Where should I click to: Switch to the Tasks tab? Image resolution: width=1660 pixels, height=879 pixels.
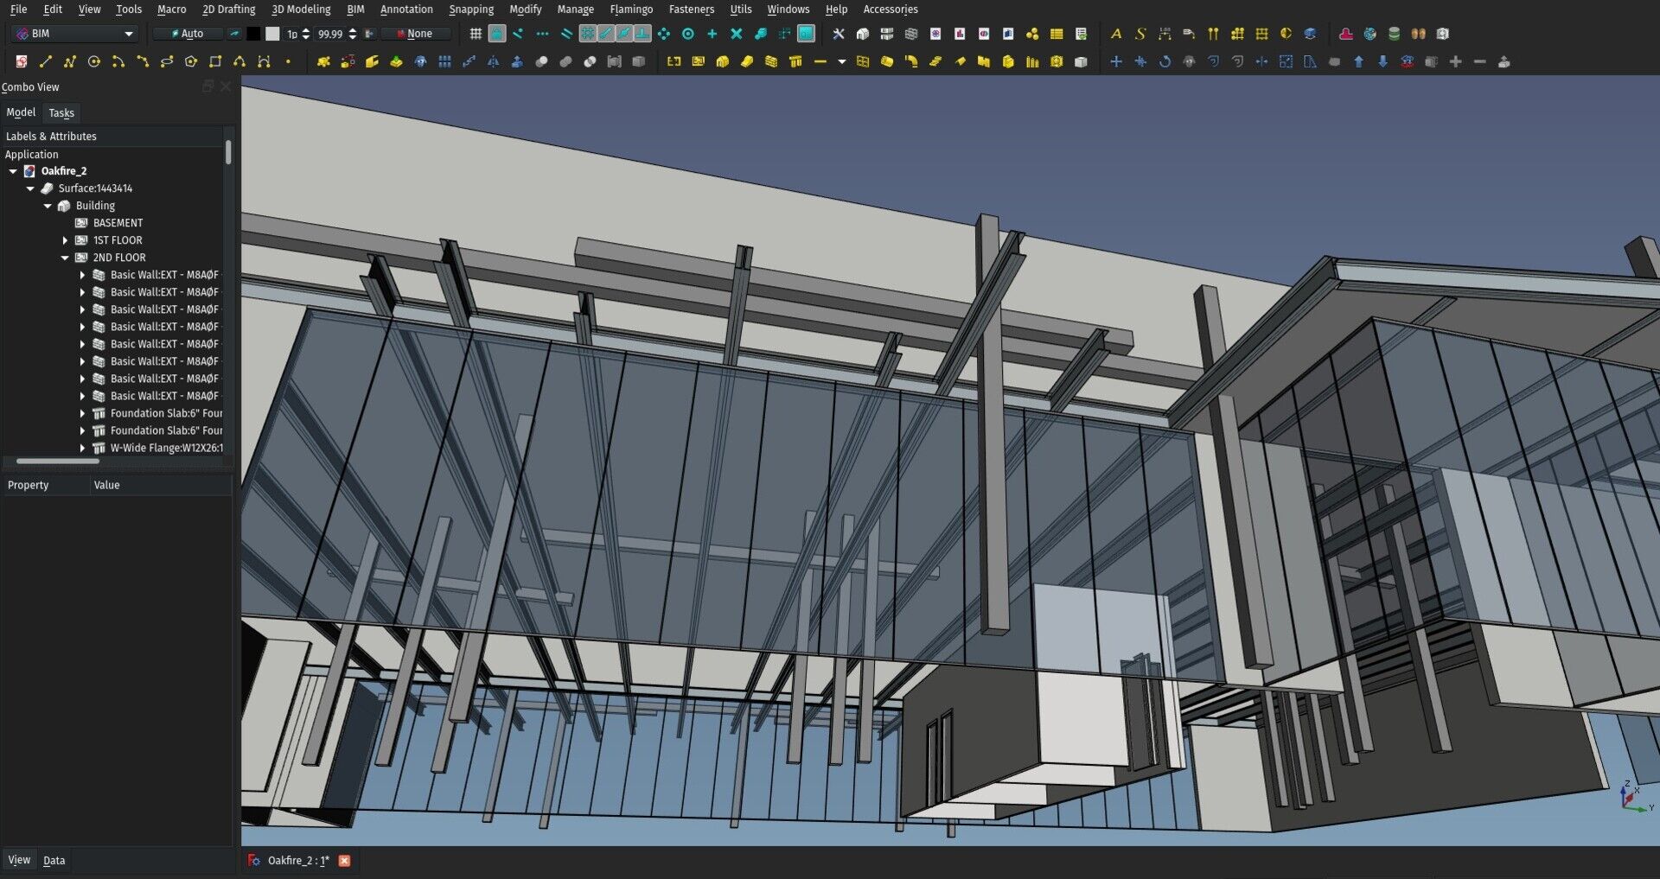pyautogui.click(x=61, y=112)
